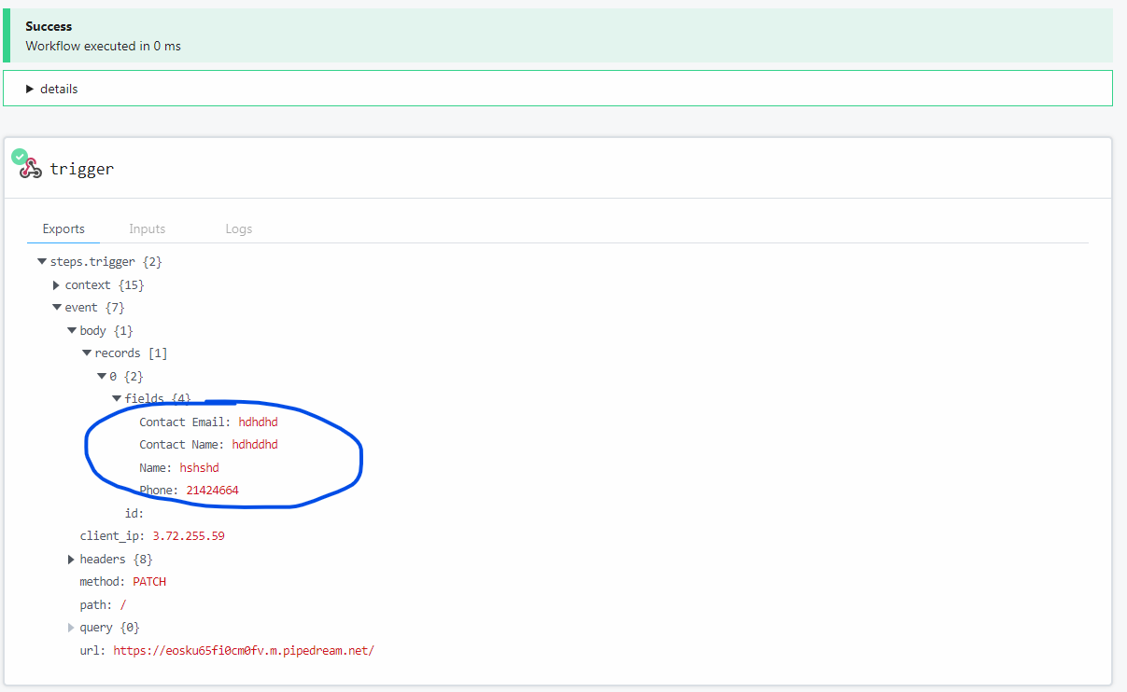Click the client_ip key label

click(x=112, y=536)
